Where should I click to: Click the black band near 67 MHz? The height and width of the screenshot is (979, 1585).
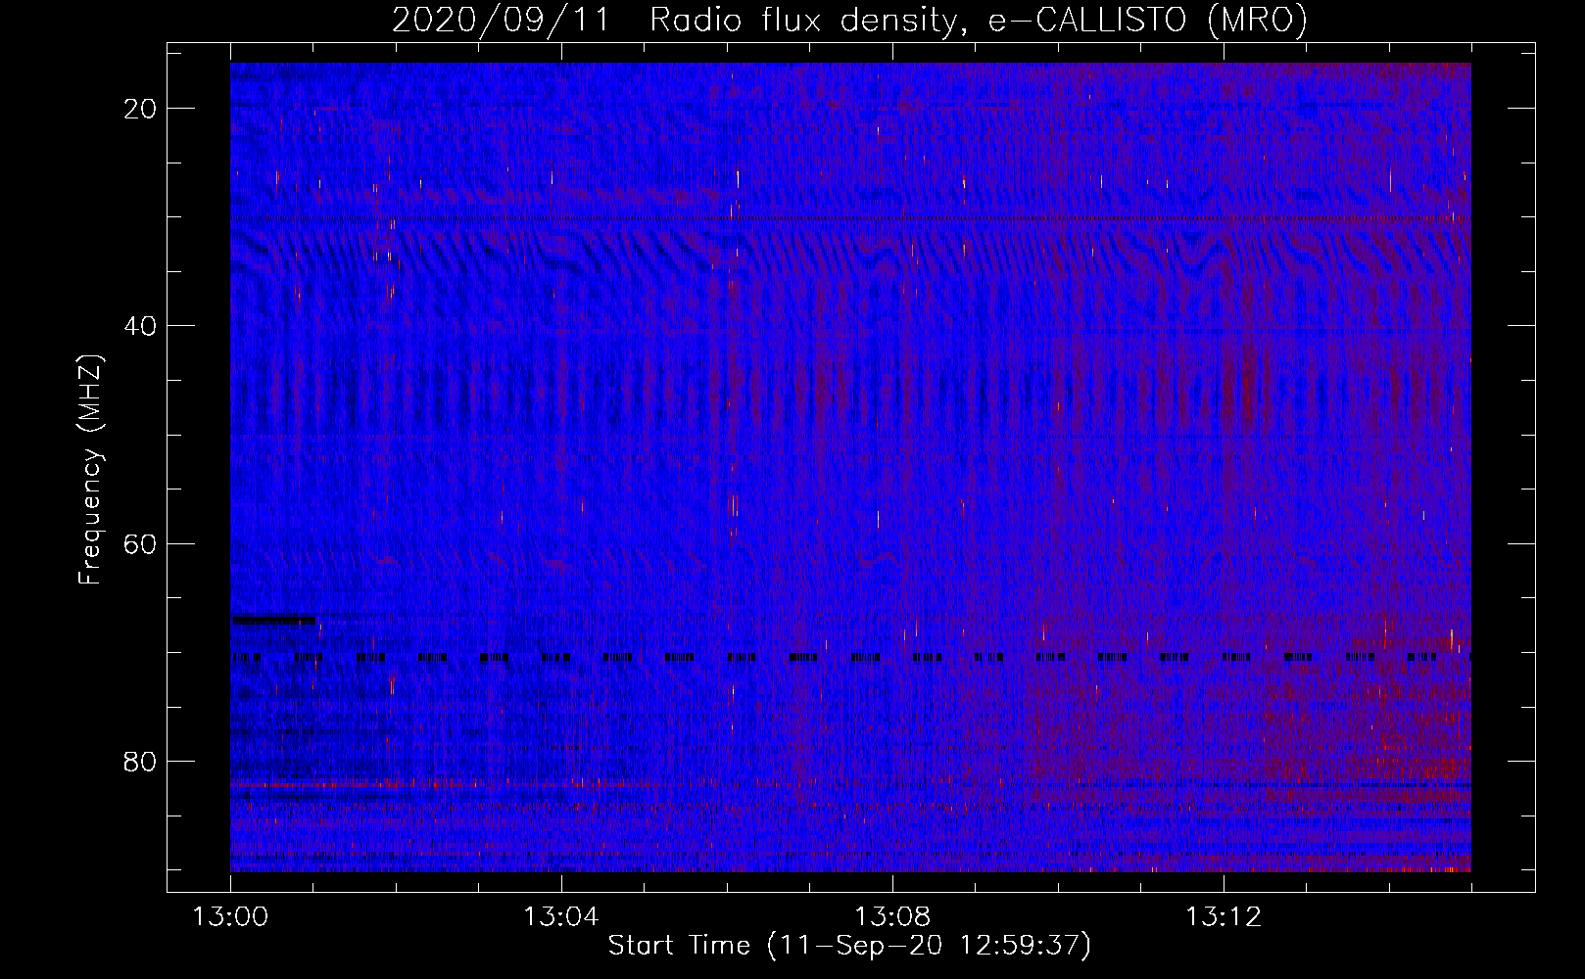pos(273,620)
